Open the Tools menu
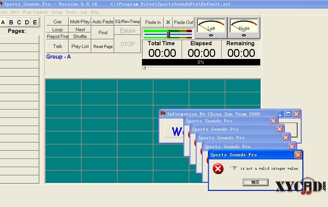328x207 pixels. [x=71, y=12]
